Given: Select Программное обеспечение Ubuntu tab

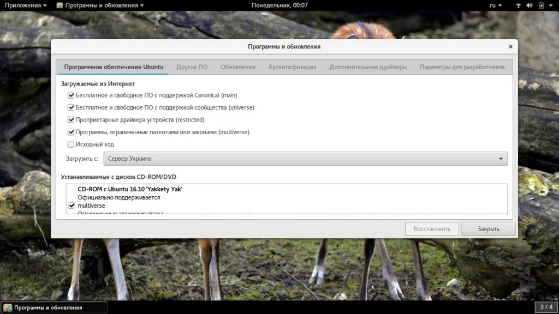Looking at the screenshot, I should coord(114,67).
